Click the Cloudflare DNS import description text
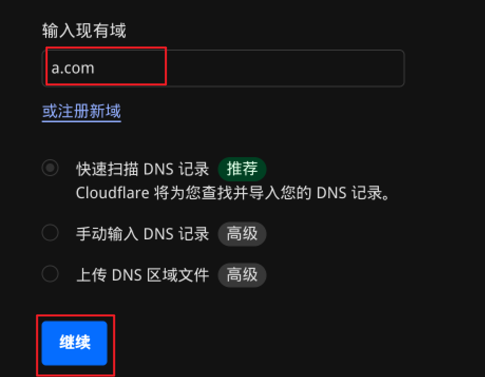Screen dimensions: 485x377 (x=233, y=193)
